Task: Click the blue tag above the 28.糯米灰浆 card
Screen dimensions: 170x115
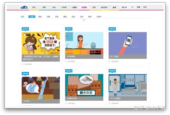Action: pos(69,71)
